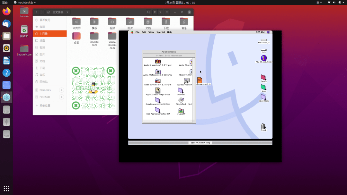Click the Applications window title bar

tap(169, 52)
